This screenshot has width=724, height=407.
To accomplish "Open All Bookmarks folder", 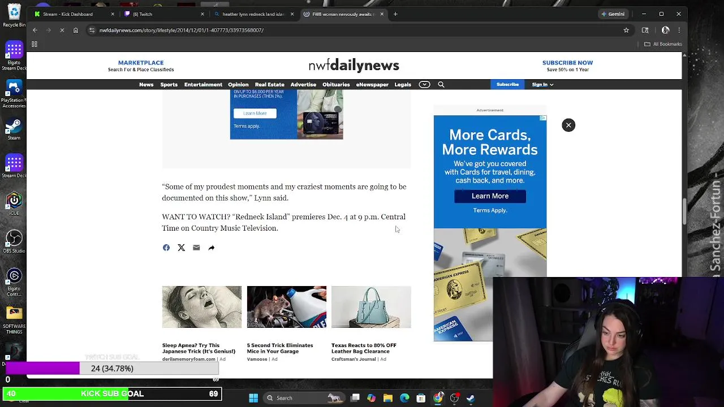I will [x=663, y=44].
